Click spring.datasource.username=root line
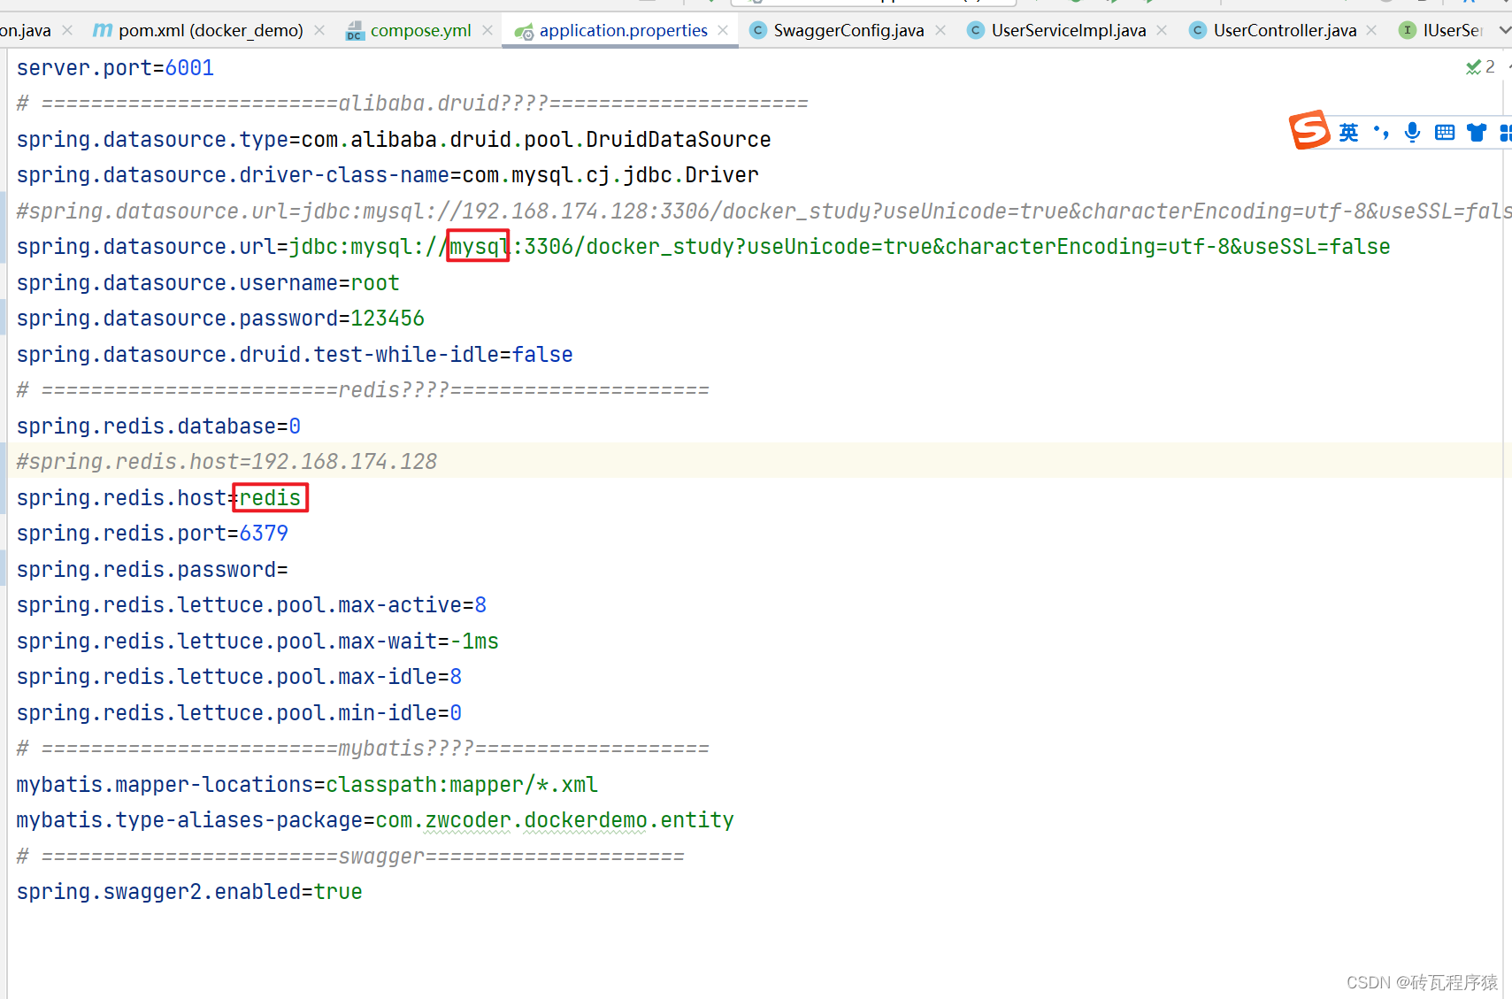 click(x=208, y=283)
